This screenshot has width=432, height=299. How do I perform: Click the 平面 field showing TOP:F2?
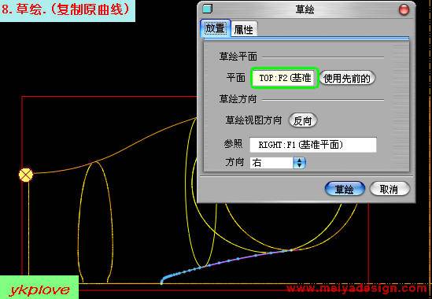(285, 78)
